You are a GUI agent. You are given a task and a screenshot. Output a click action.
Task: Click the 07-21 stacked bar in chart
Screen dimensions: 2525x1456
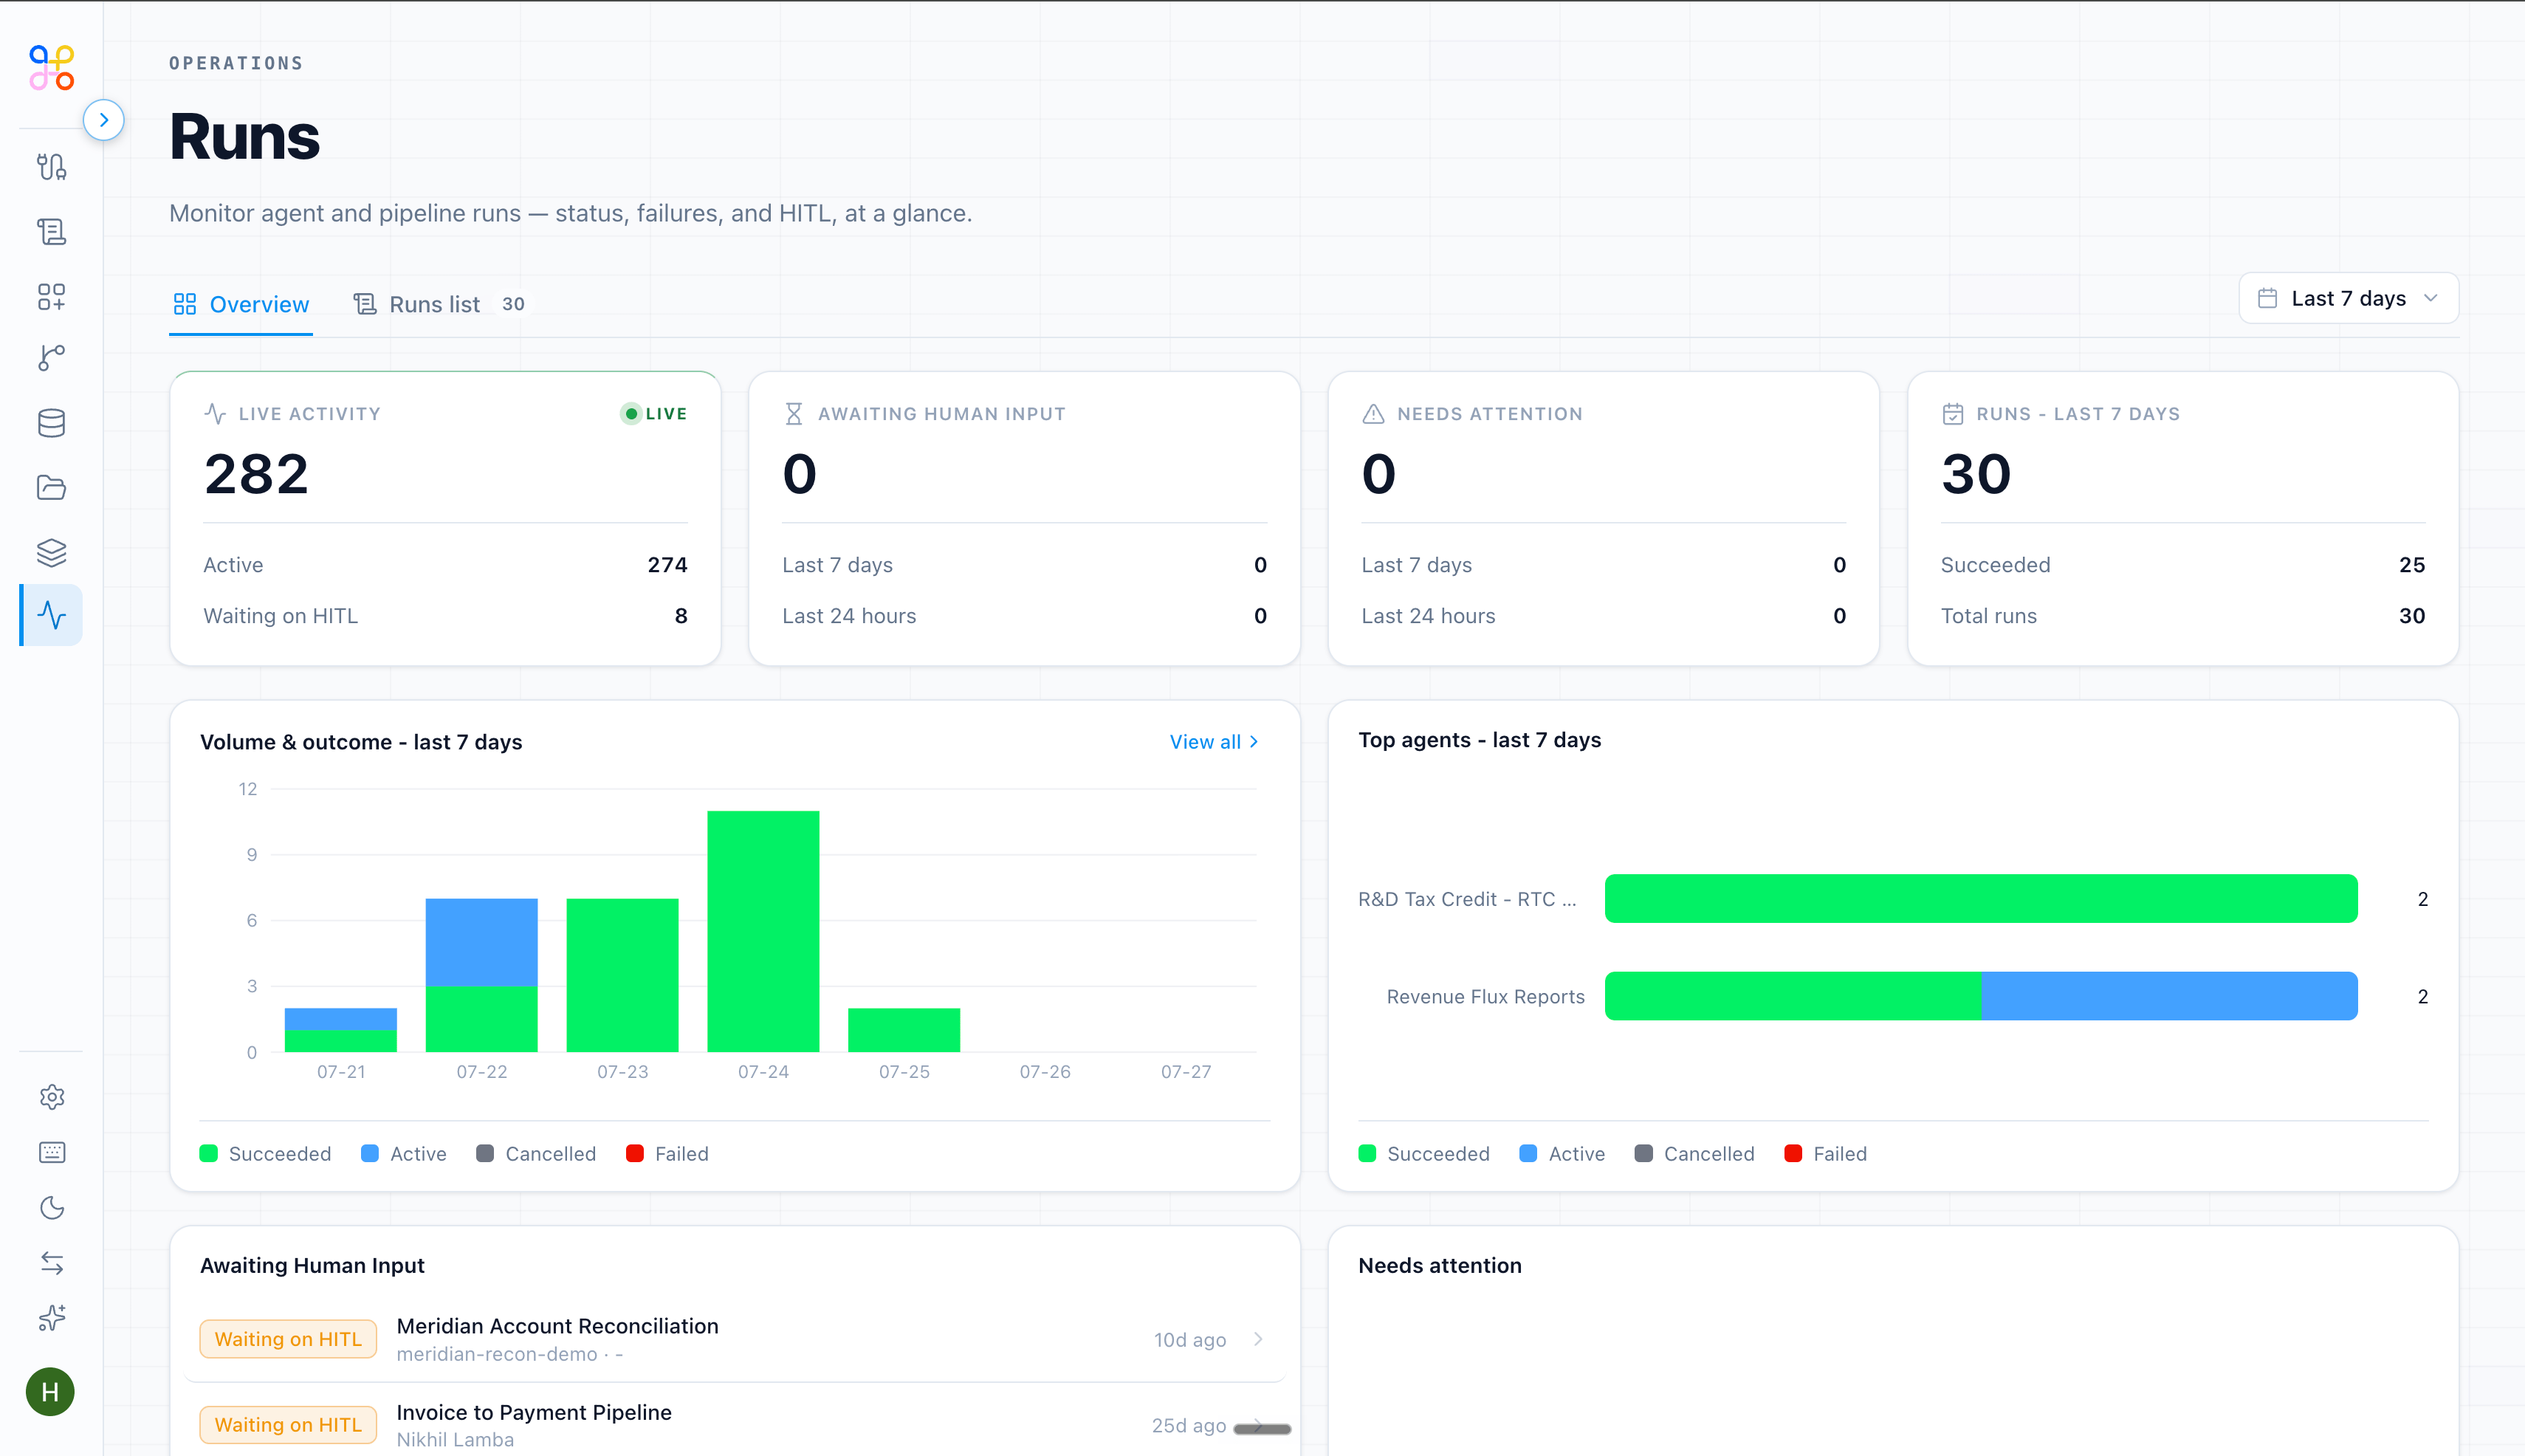[340, 1030]
